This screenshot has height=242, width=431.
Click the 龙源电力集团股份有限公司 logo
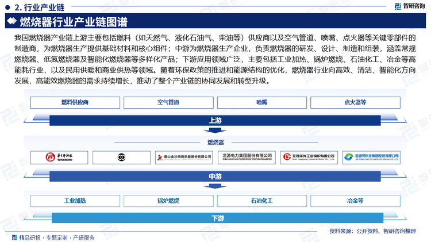tap(247, 158)
